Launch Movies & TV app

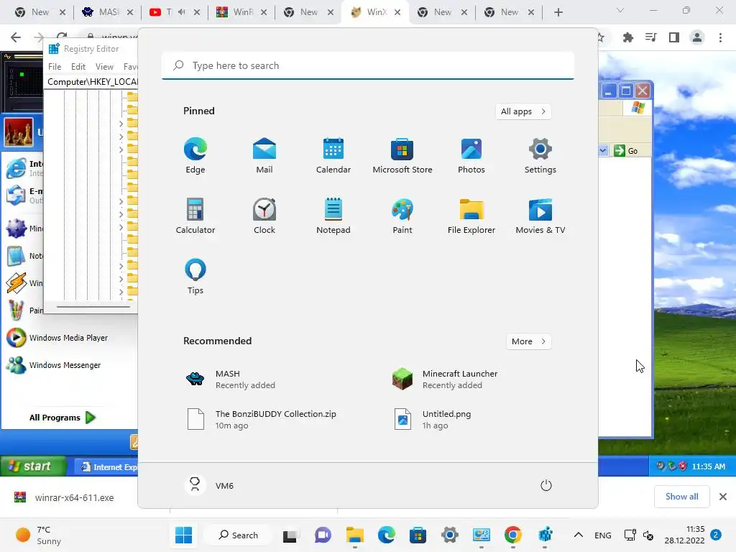click(x=540, y=216)
